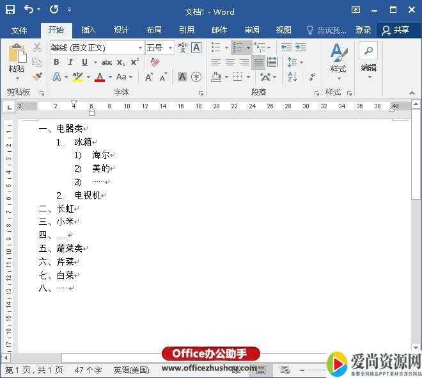The height and width of the screenshot is (378, 422).
Task: Click the Cut scissors icon
Action: click(x=37, y=47)
